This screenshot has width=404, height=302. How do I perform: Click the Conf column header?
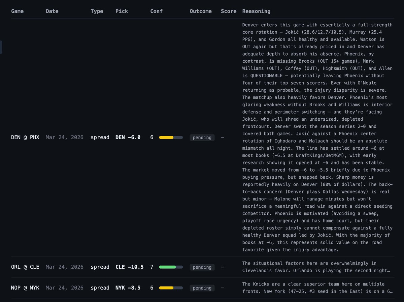[157, 11]
